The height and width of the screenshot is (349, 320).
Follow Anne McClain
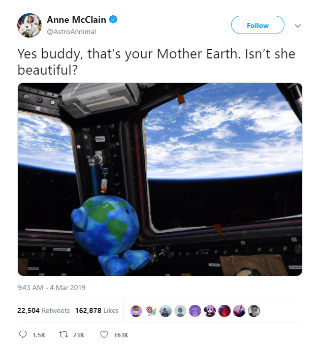tap(258, 25)
